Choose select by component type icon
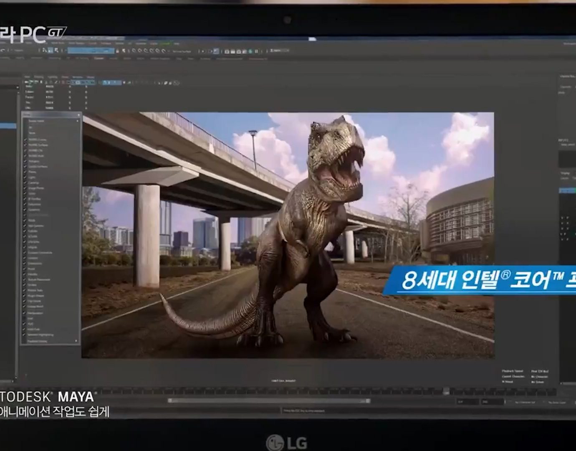 point(56,51)
